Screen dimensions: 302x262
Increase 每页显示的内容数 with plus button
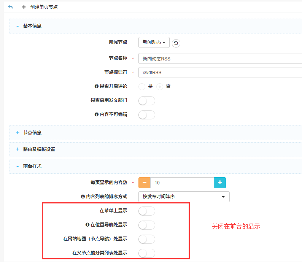220,183
